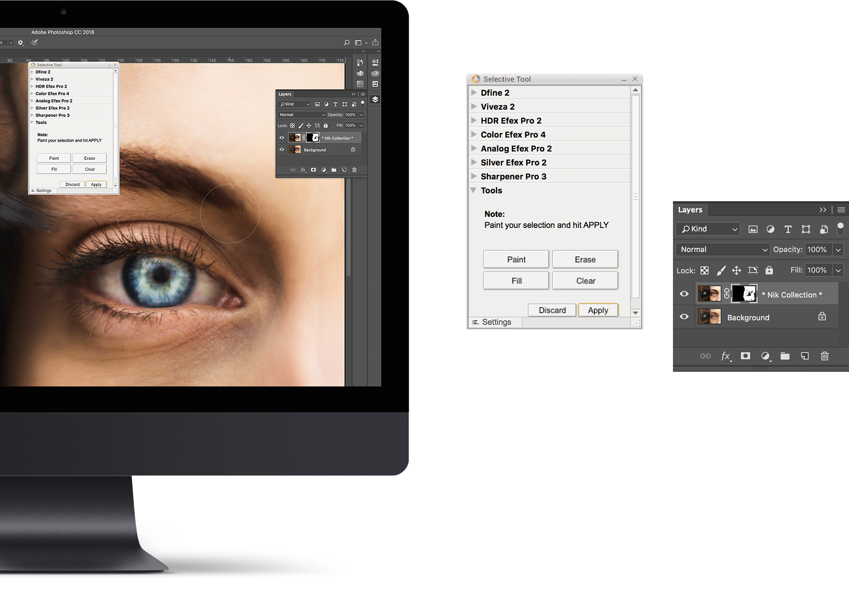Click the adjustment layer filter in enlarged Layers panel

[x=770, y=229]
